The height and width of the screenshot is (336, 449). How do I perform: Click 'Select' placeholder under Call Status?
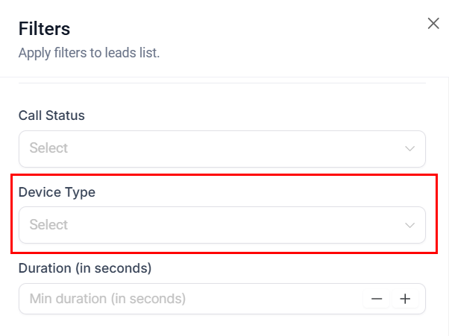48,148
